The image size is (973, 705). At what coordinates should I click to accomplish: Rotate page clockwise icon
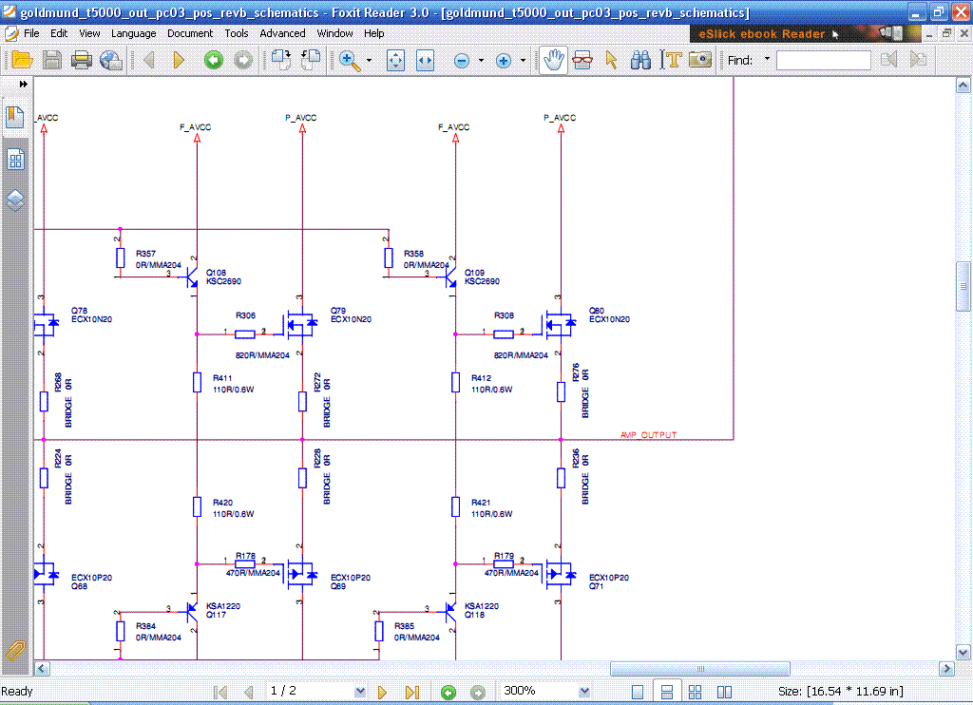point(281,60)
